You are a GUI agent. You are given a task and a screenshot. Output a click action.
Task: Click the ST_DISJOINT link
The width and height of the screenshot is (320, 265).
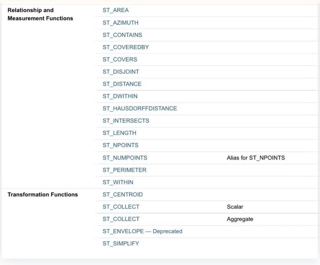pyautogui.click(x=121, y=72)
